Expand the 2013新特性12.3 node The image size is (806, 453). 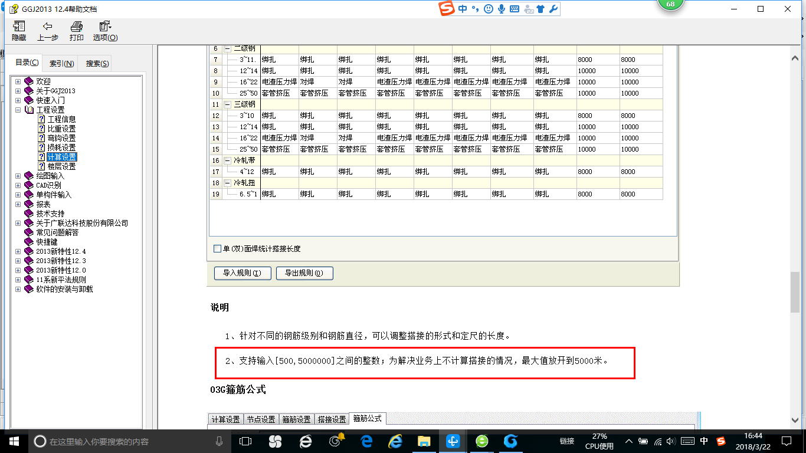point(18,261)
